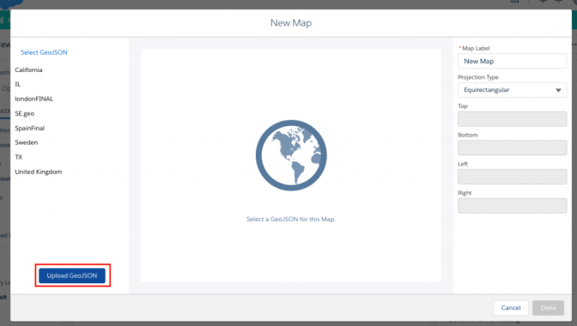Click into the Left bounds field

click(513, 177)
